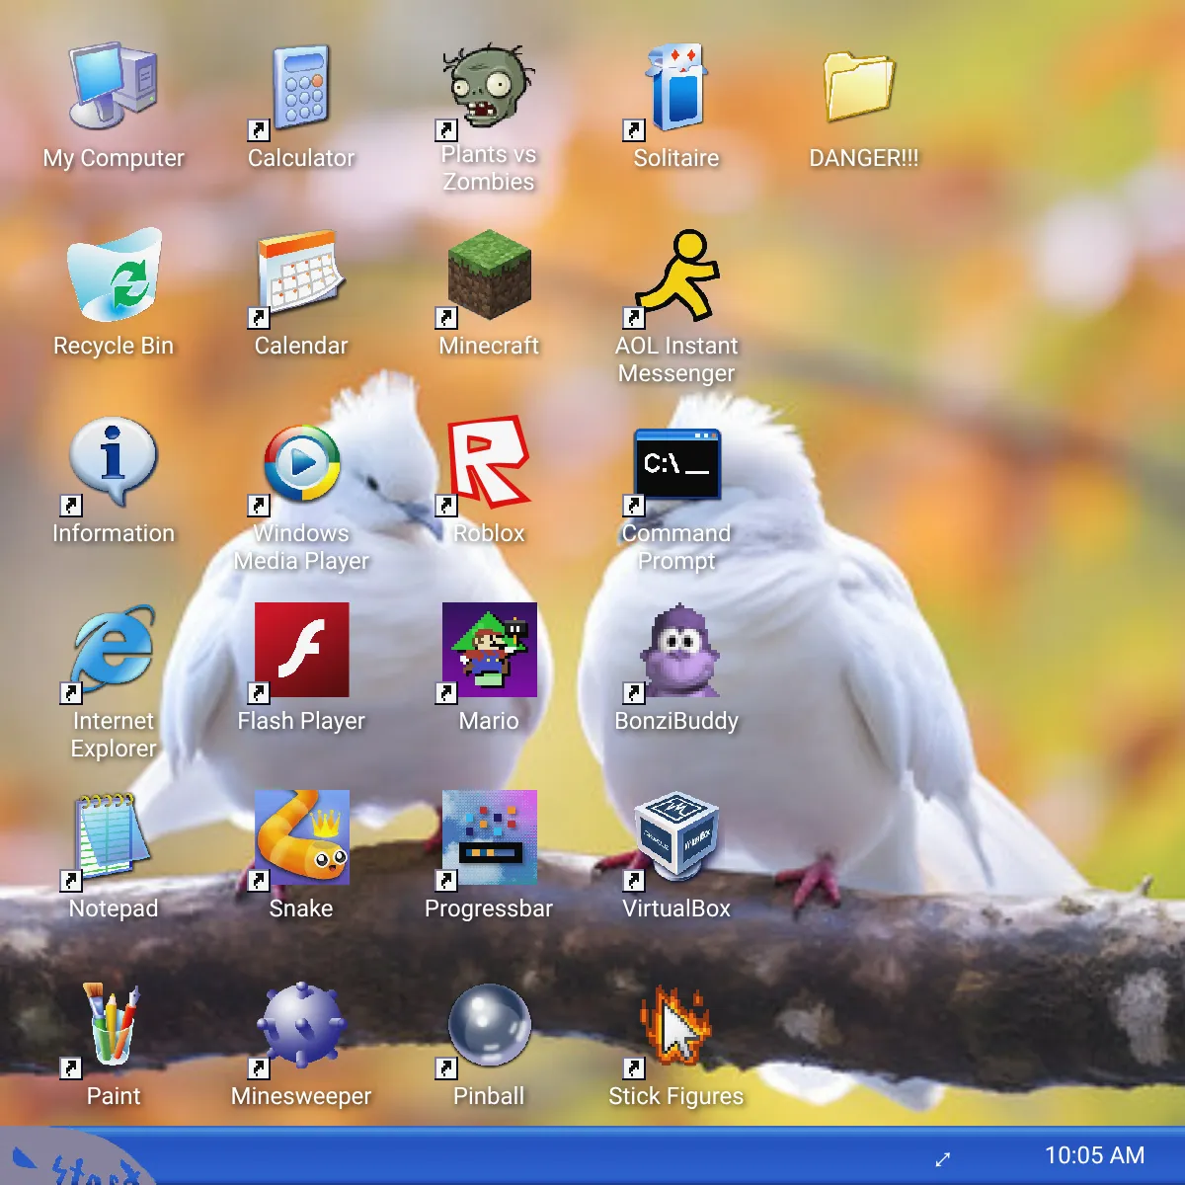Launch the Snake game icon

(301, 837)
